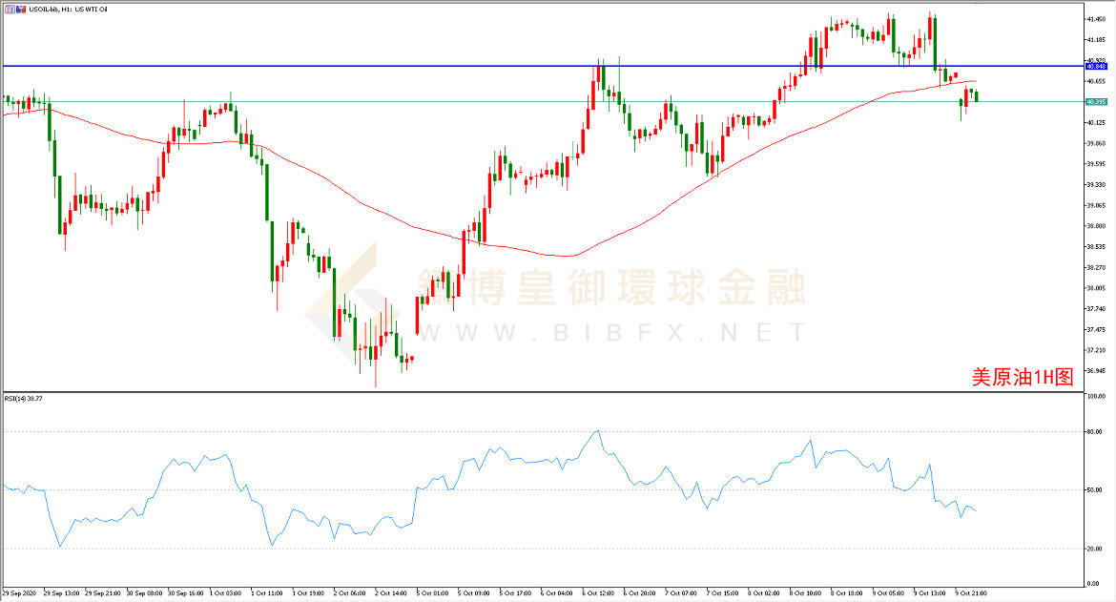Click the blue 40.848 price label
1116x602 pixels.
click(1095, 67)
